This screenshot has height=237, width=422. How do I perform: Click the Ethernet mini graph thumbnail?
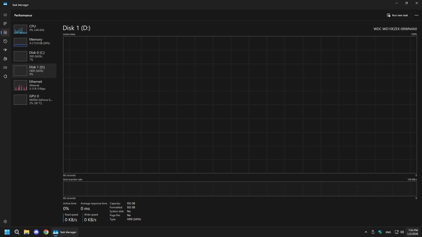click(20, 85)
